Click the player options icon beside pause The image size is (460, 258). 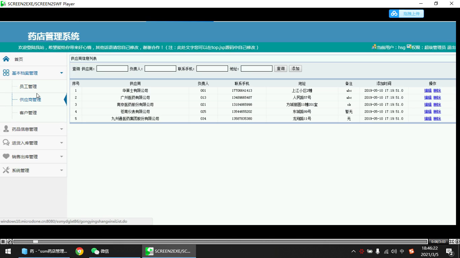pyautogui.click(x=9, y=242)
